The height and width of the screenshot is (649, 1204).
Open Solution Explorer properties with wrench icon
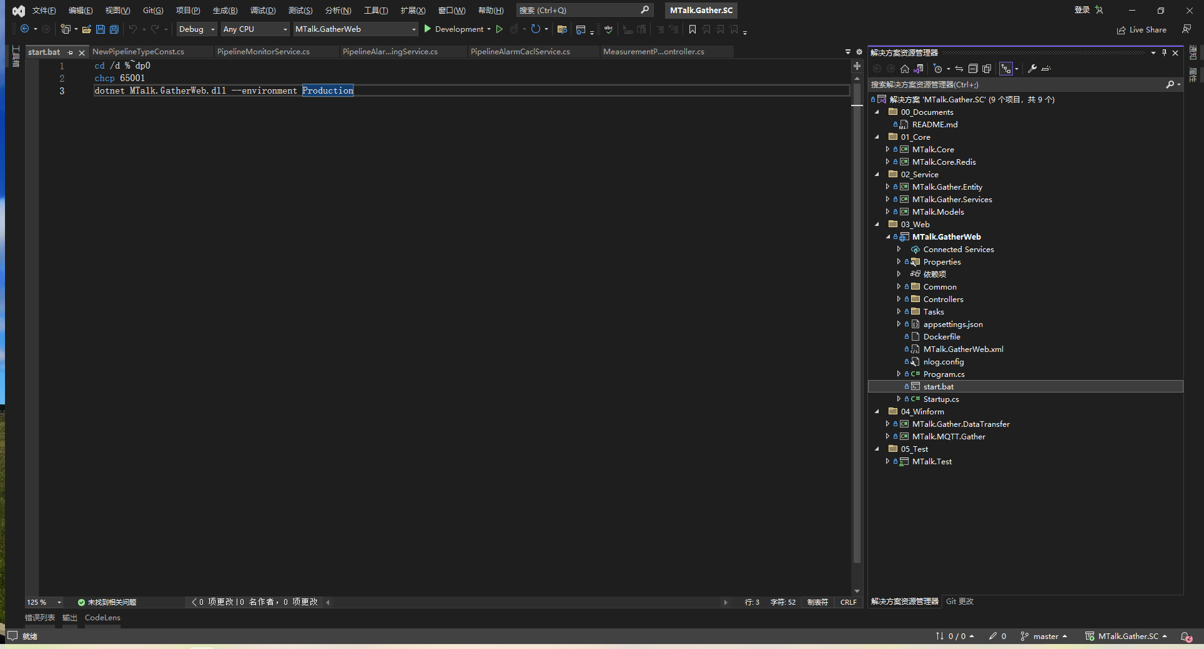click(1033, 69)
